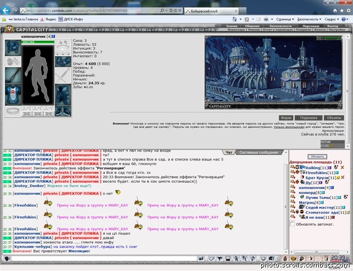
Task: Click the info icon after Седой мастер[11]
Action: (x=344, y=208)
